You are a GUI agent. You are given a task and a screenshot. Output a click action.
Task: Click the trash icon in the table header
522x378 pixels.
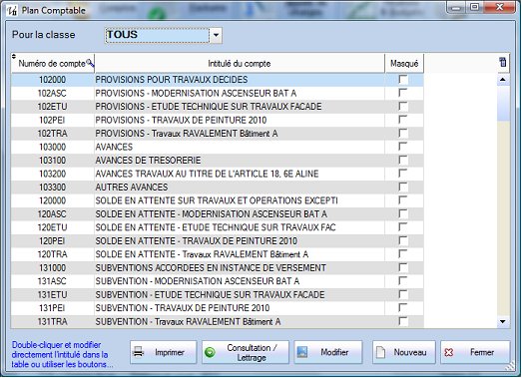pos(503,62)
